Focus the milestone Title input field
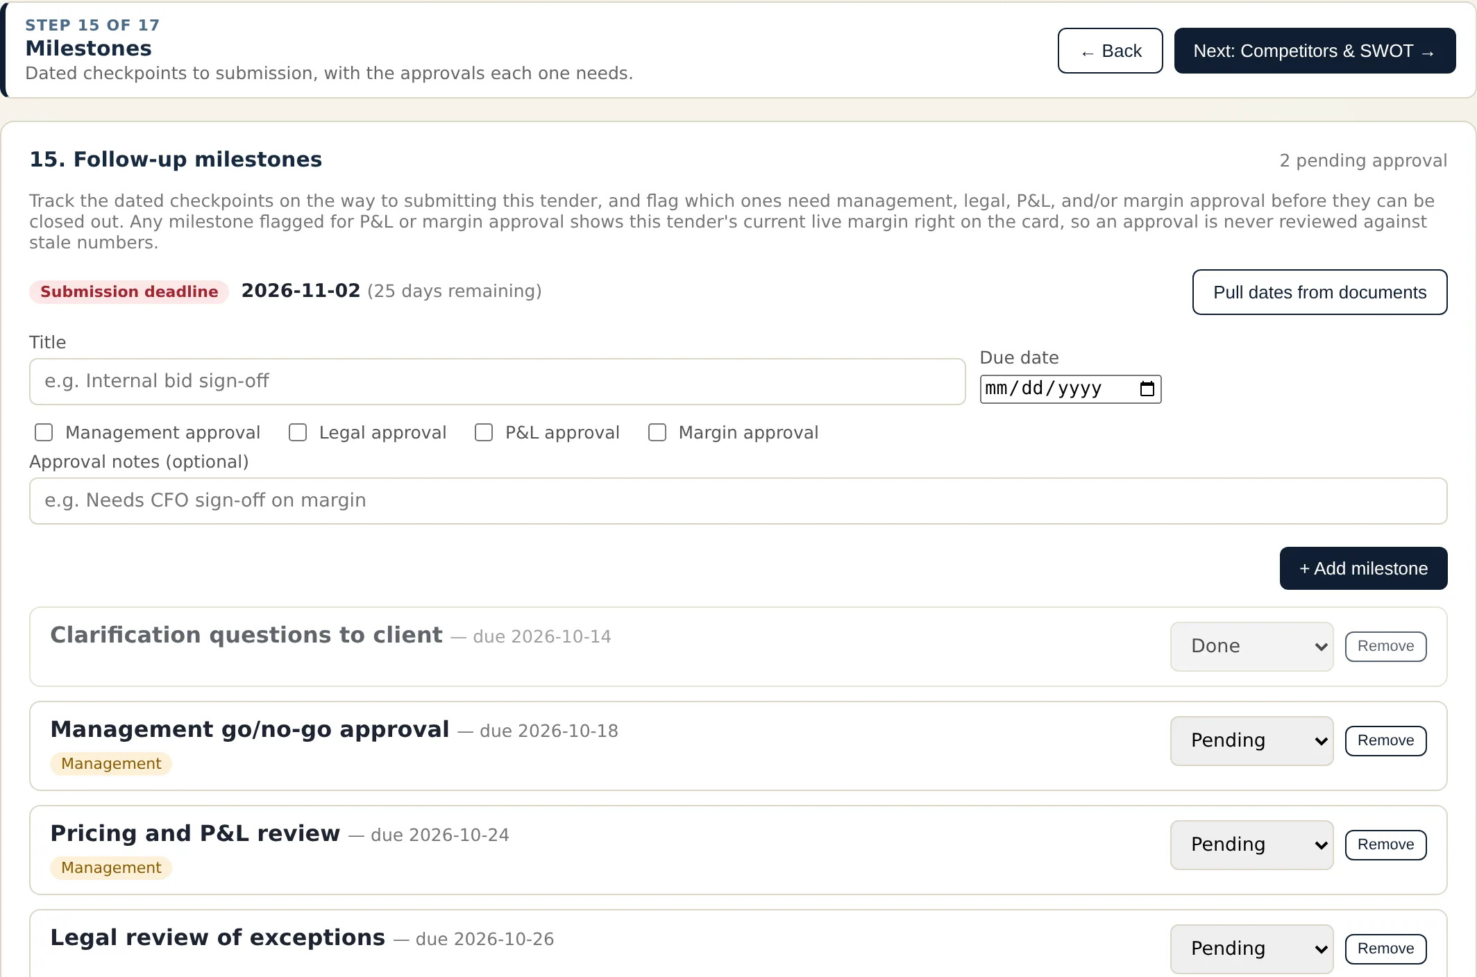This screenshot has width=1477, height=977. pyautogui.click(x=497, y=381)
